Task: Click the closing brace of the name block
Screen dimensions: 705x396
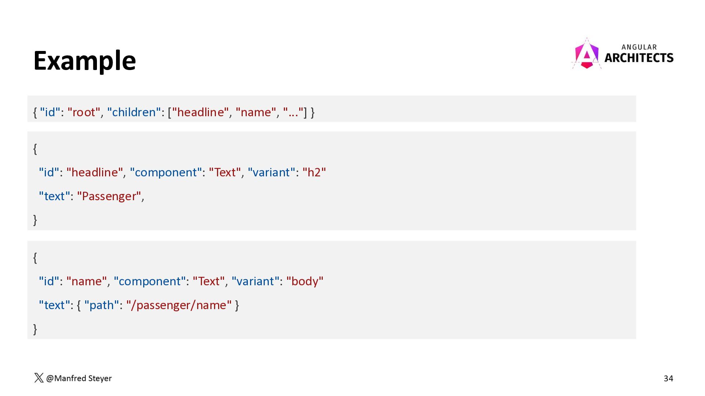Action: pos(35,329)
